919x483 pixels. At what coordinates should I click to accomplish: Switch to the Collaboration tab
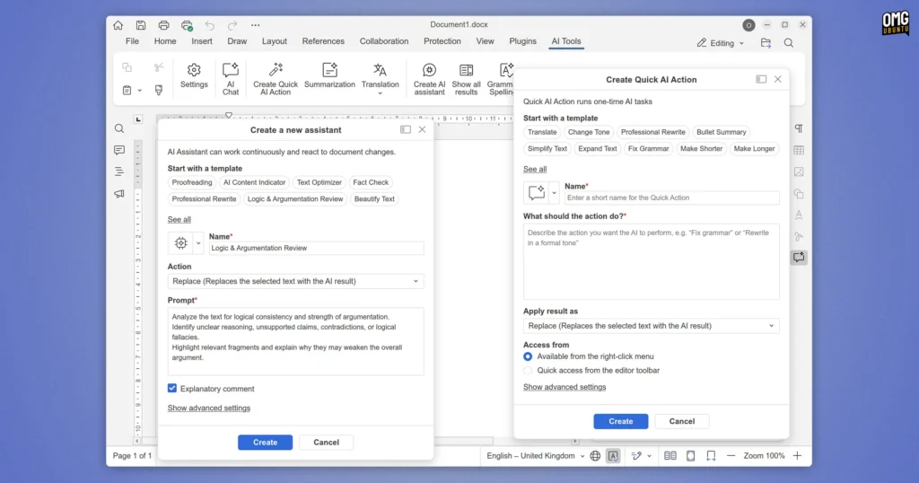(384, 41)
